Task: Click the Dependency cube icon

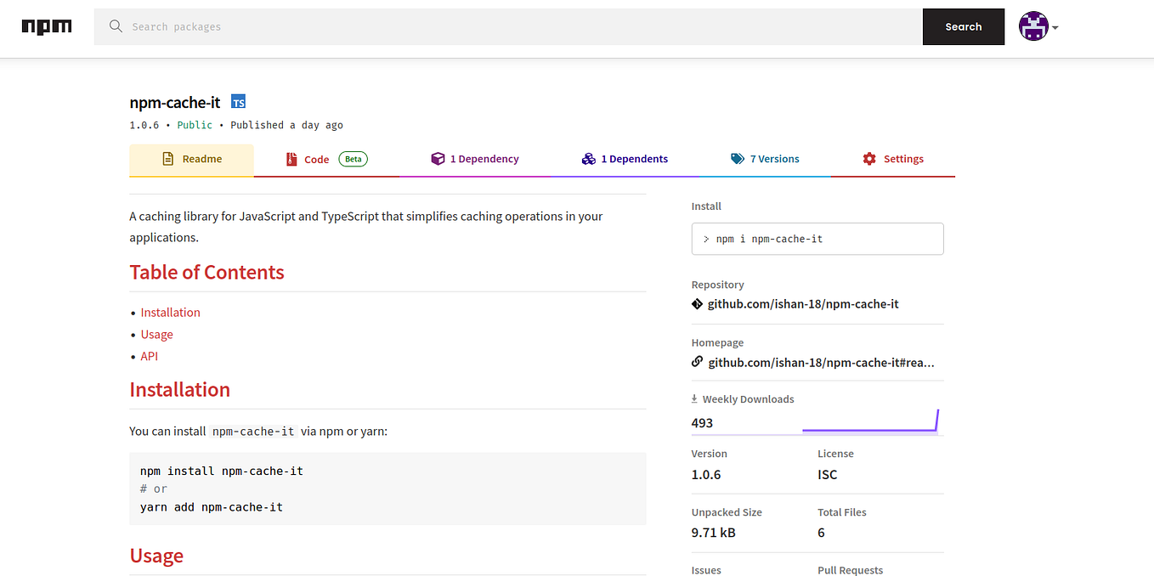Action: tap(438, 159)
